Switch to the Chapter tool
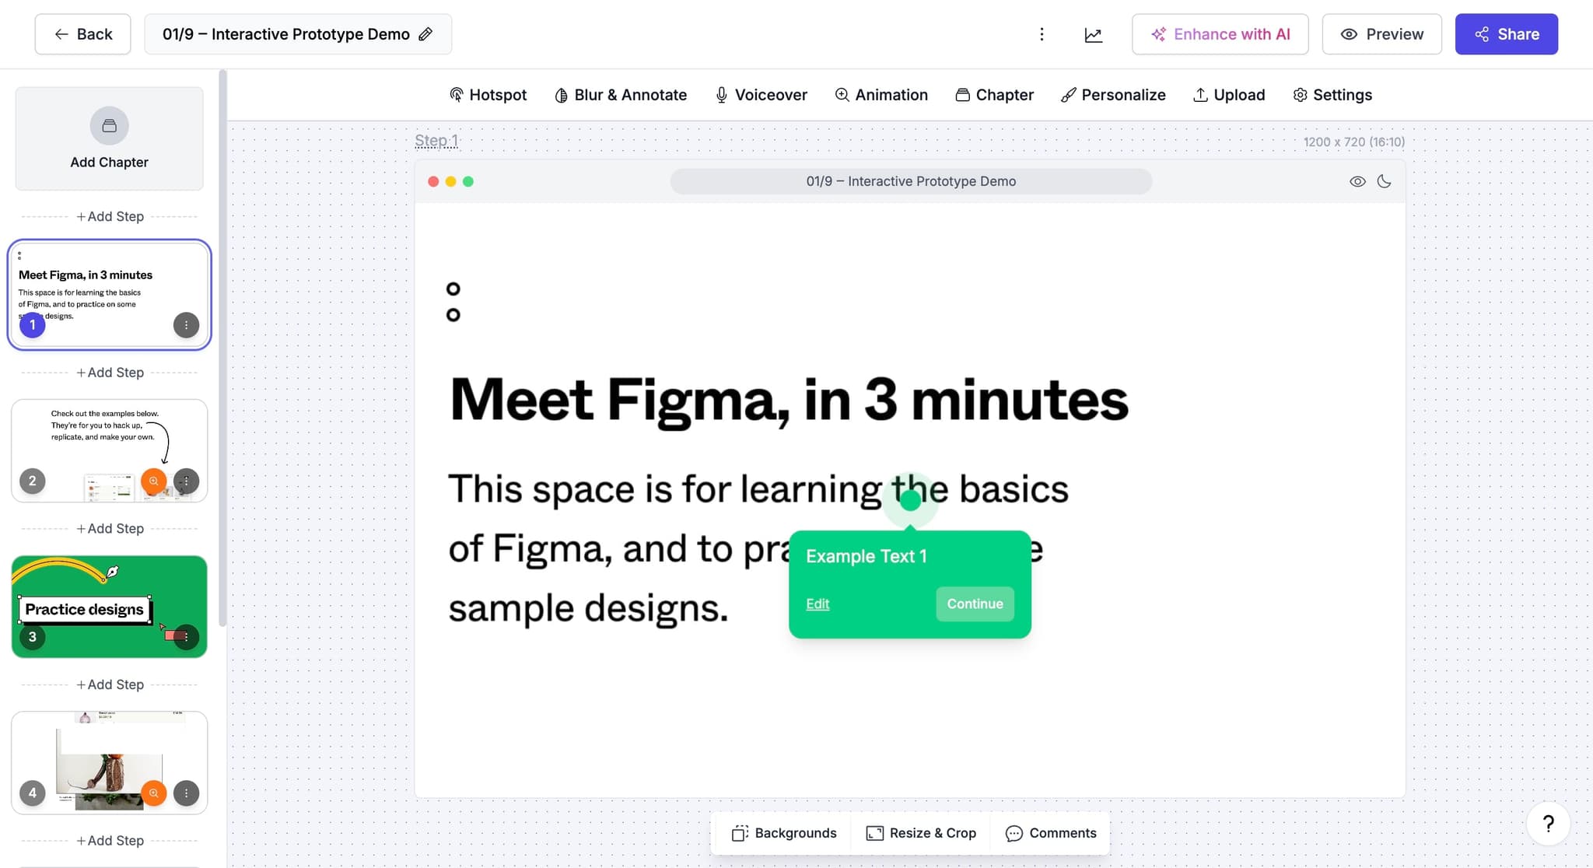This screenshot has width=1593, height=868. coord(995,94)
